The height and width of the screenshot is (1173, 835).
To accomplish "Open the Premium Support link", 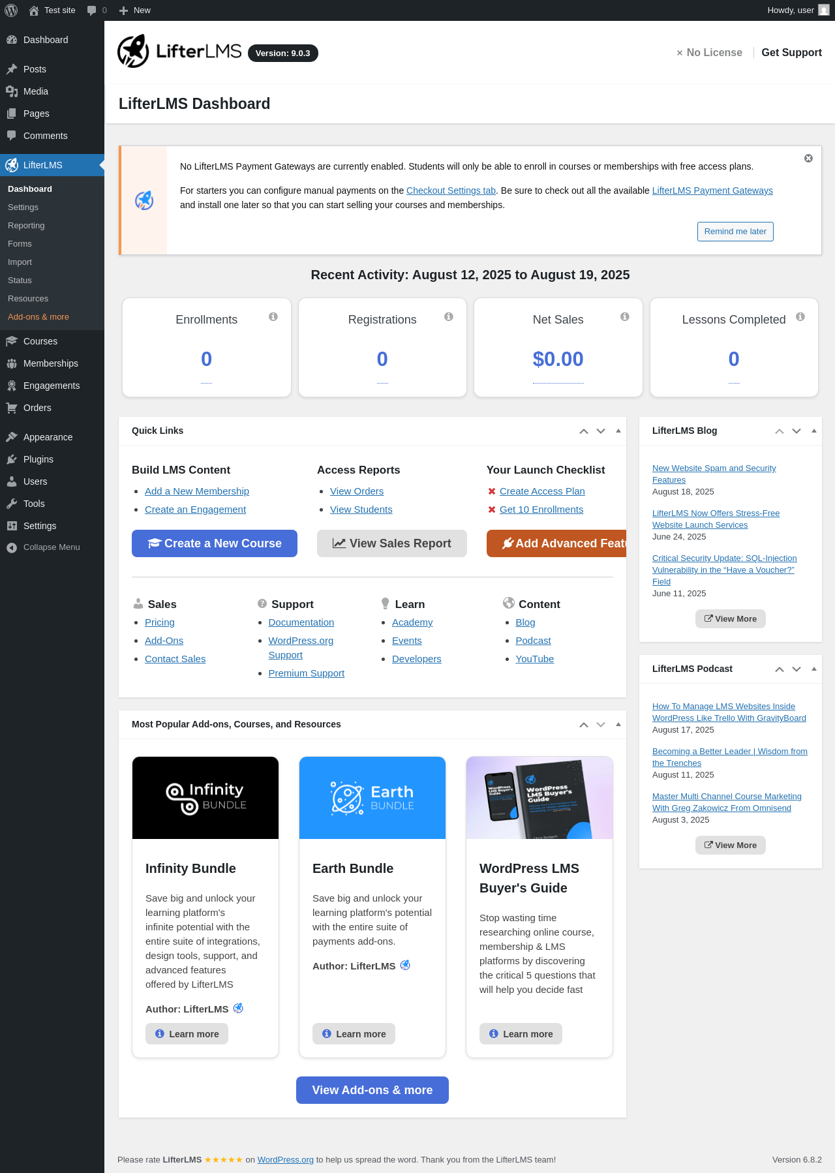I will point(307,673).
